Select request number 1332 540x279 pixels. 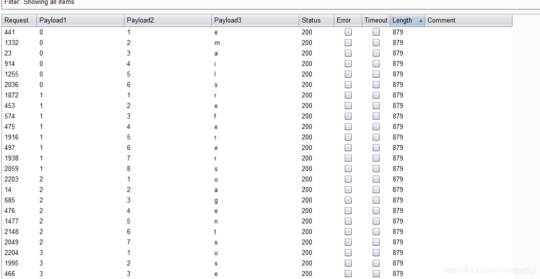11,43
